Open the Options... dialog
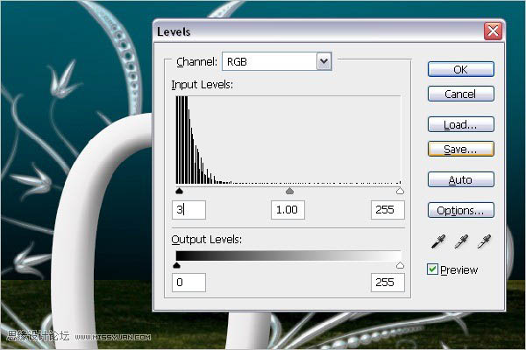This screenshot has width=526, height=350. tap(460, 210)
